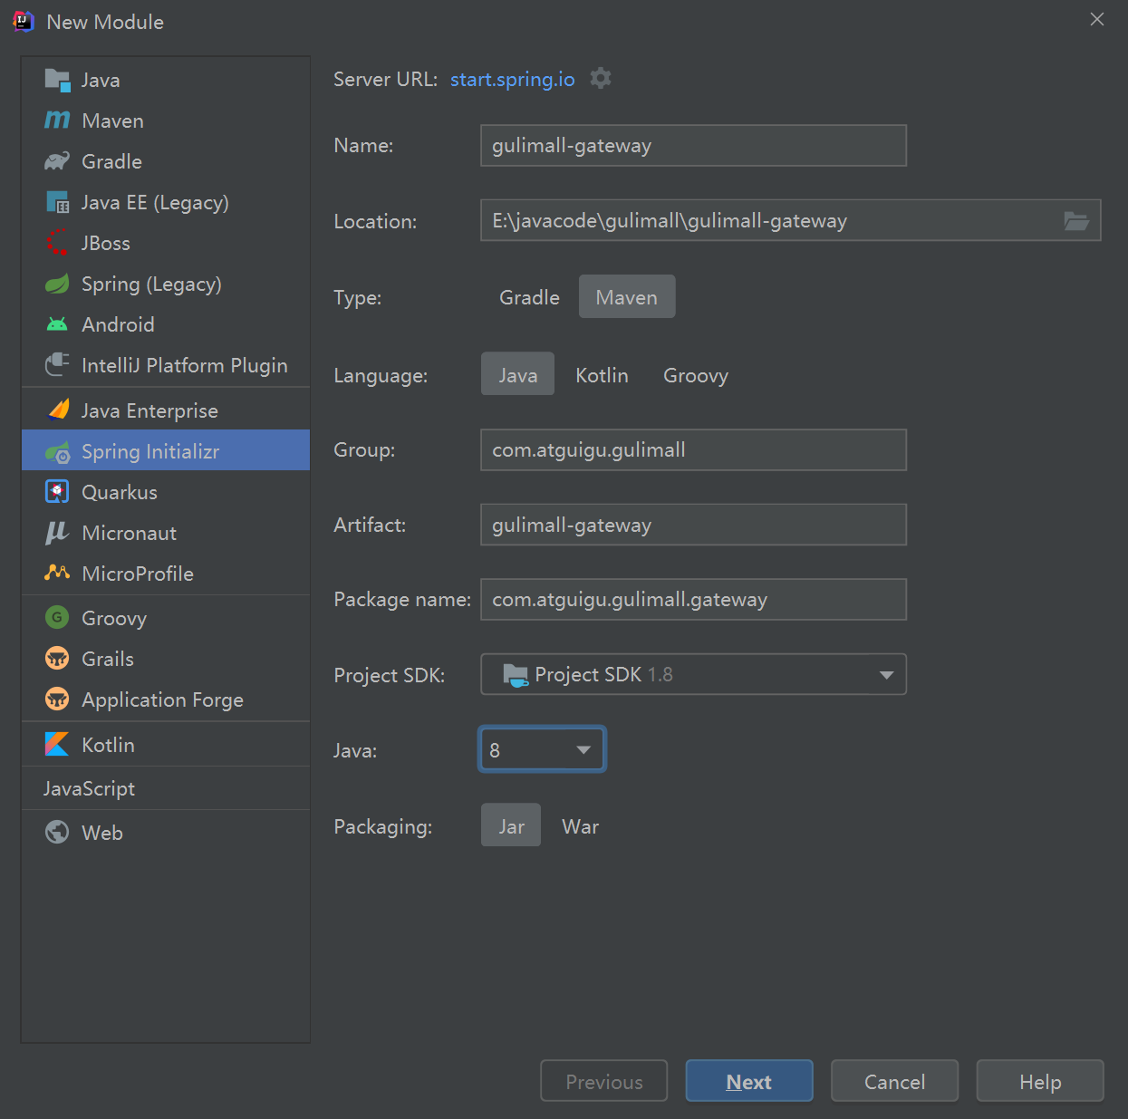Open Server URL settings gear
Screen dimensions: 1128x1119
(x=601, y=79)
